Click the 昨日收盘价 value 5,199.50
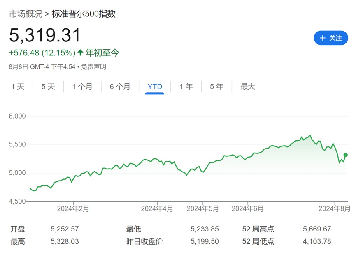Image resolution: width=356 pixels, height=254 pixels. click(205, 242)
